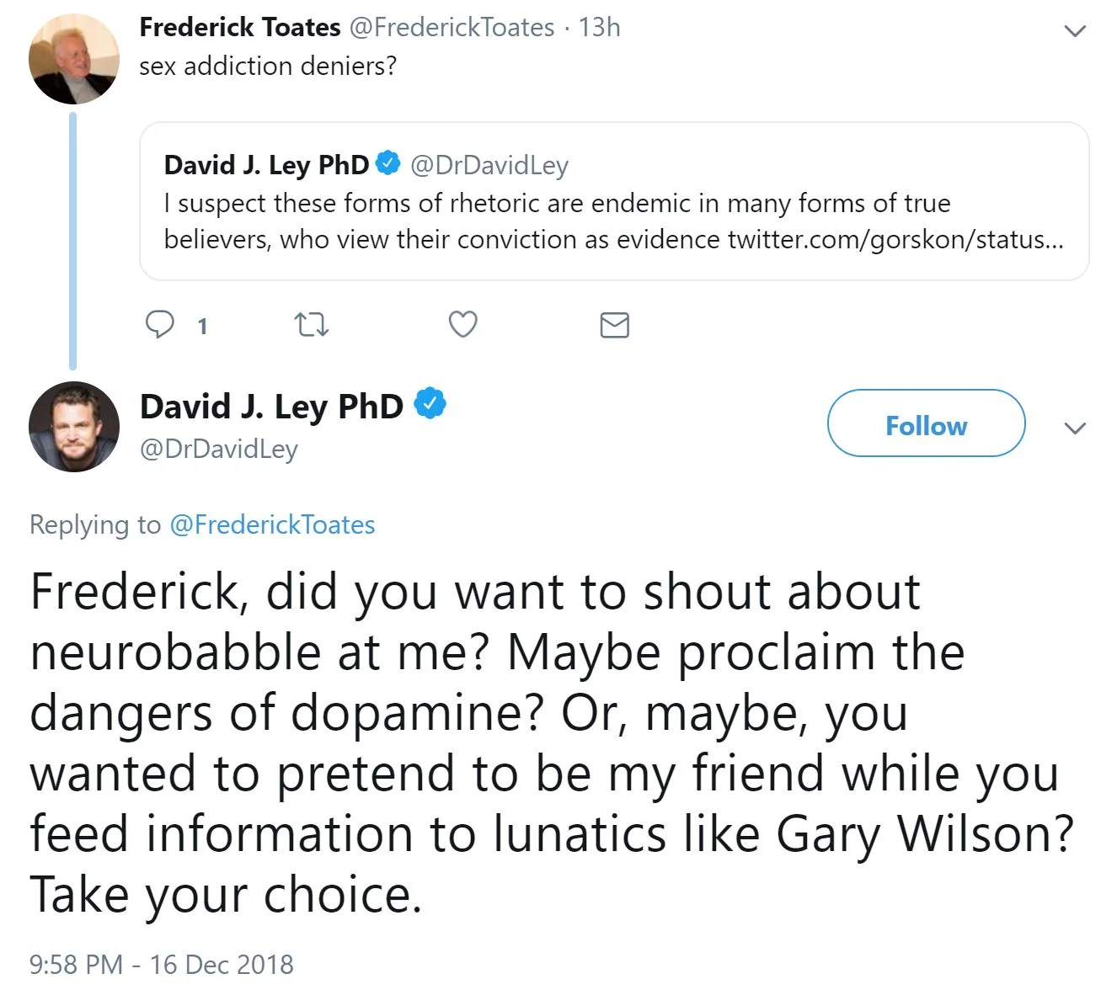
Task: Click the 9:58 PM - 16 Dec 2018 timestamp
Action: (x=162, y=964)
